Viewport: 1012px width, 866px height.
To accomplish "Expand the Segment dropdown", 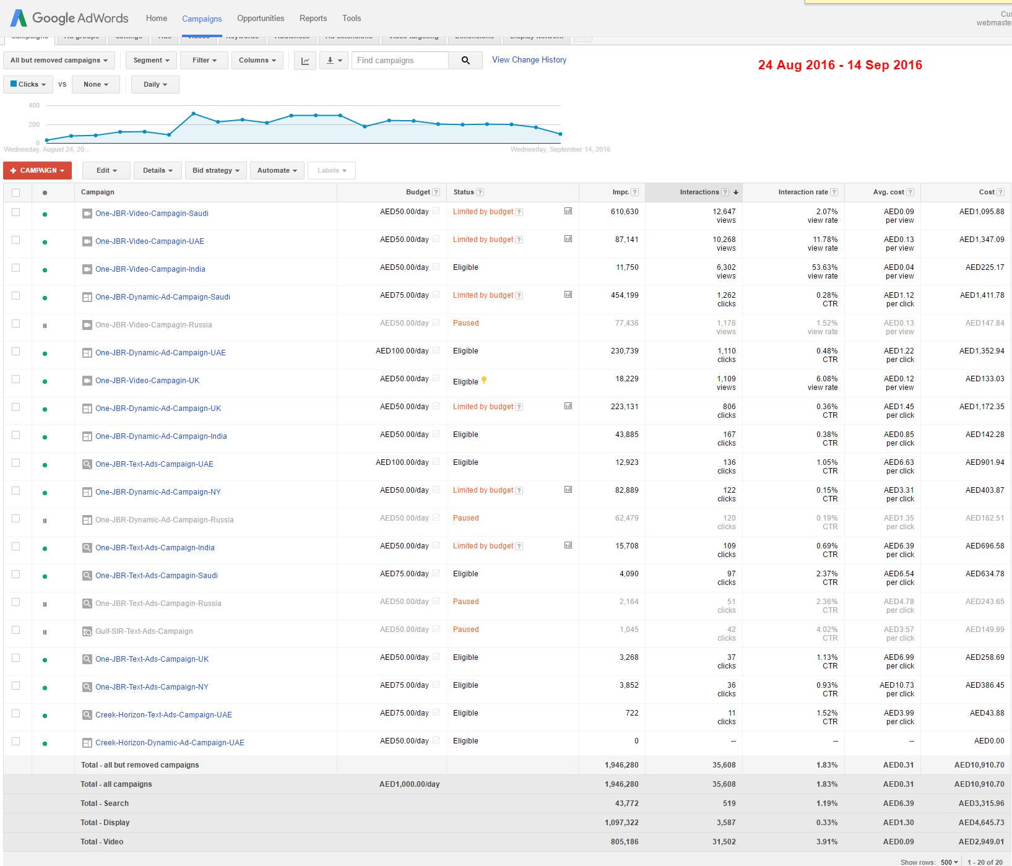I will point(151,61).
